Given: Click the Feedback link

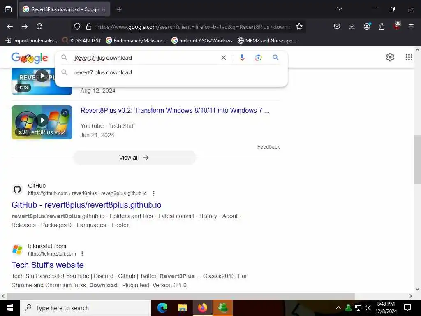Looking at the screenshot, I should (x=268, y=147).
